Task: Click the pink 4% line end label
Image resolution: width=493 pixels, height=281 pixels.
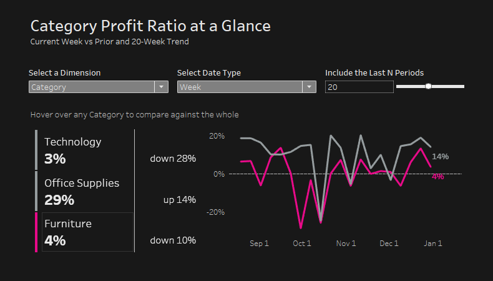Action: click(x=437, y=177)
